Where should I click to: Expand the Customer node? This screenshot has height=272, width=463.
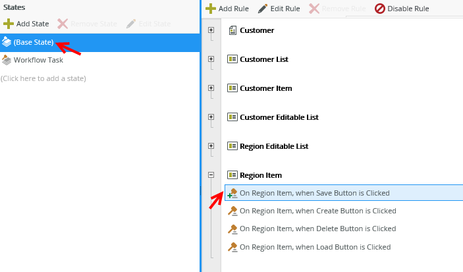pyautogui.click(x=211, y=30)
